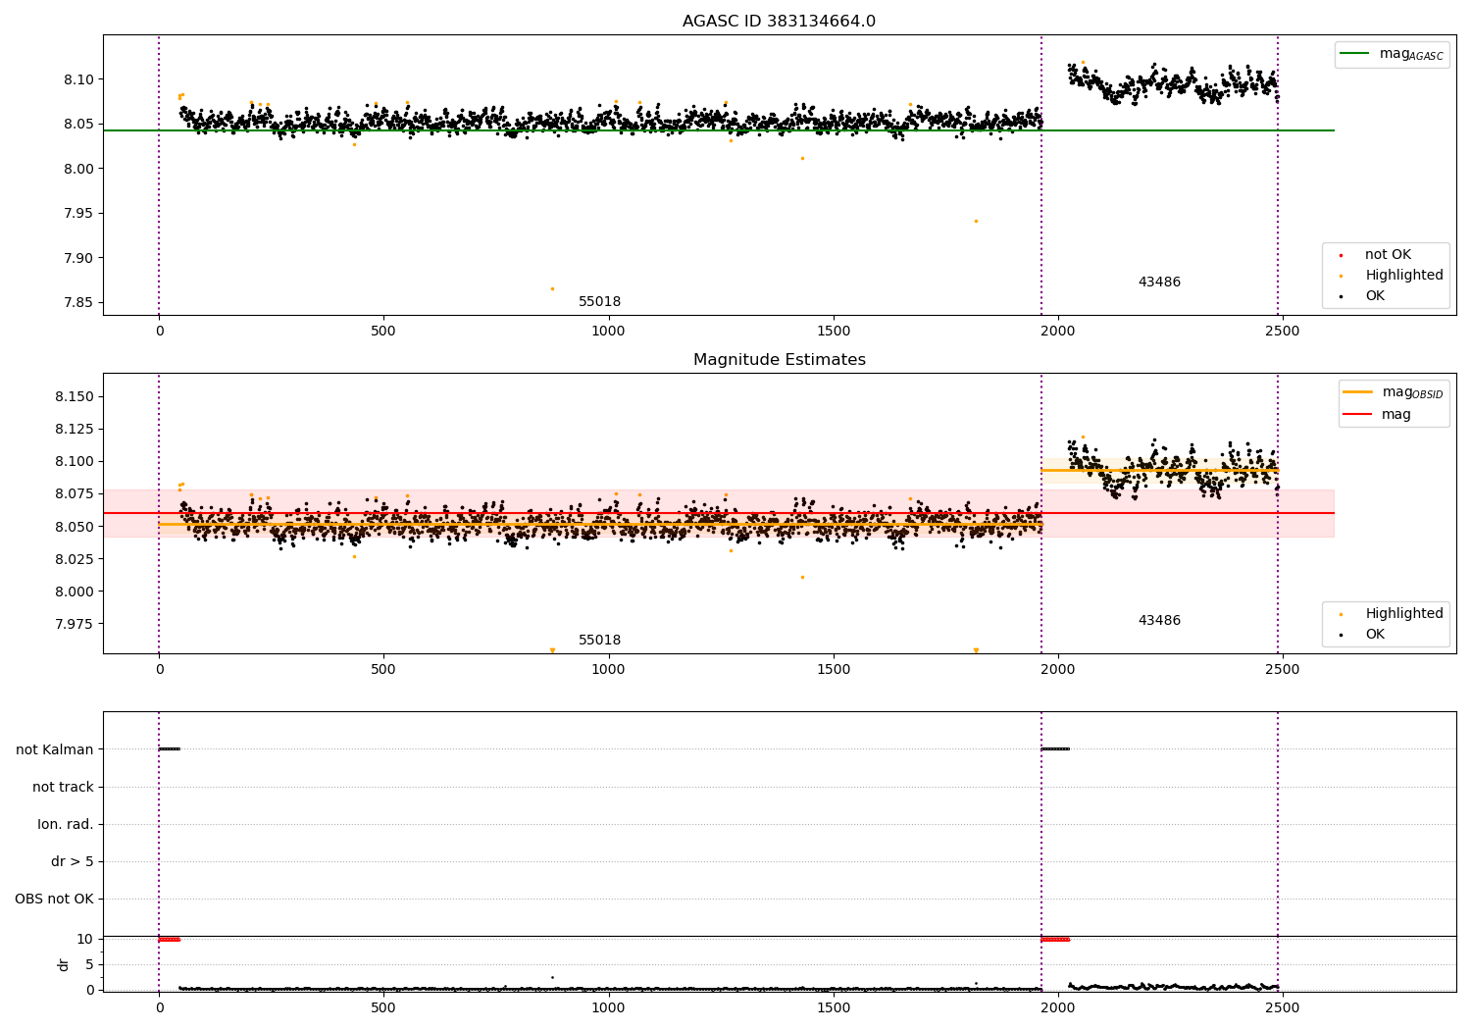Click the 7.95 y-tick label in top plot

point(78,214)
